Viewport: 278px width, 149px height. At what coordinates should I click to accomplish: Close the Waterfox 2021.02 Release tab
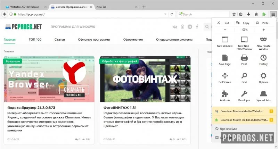[x=46, y=7]
